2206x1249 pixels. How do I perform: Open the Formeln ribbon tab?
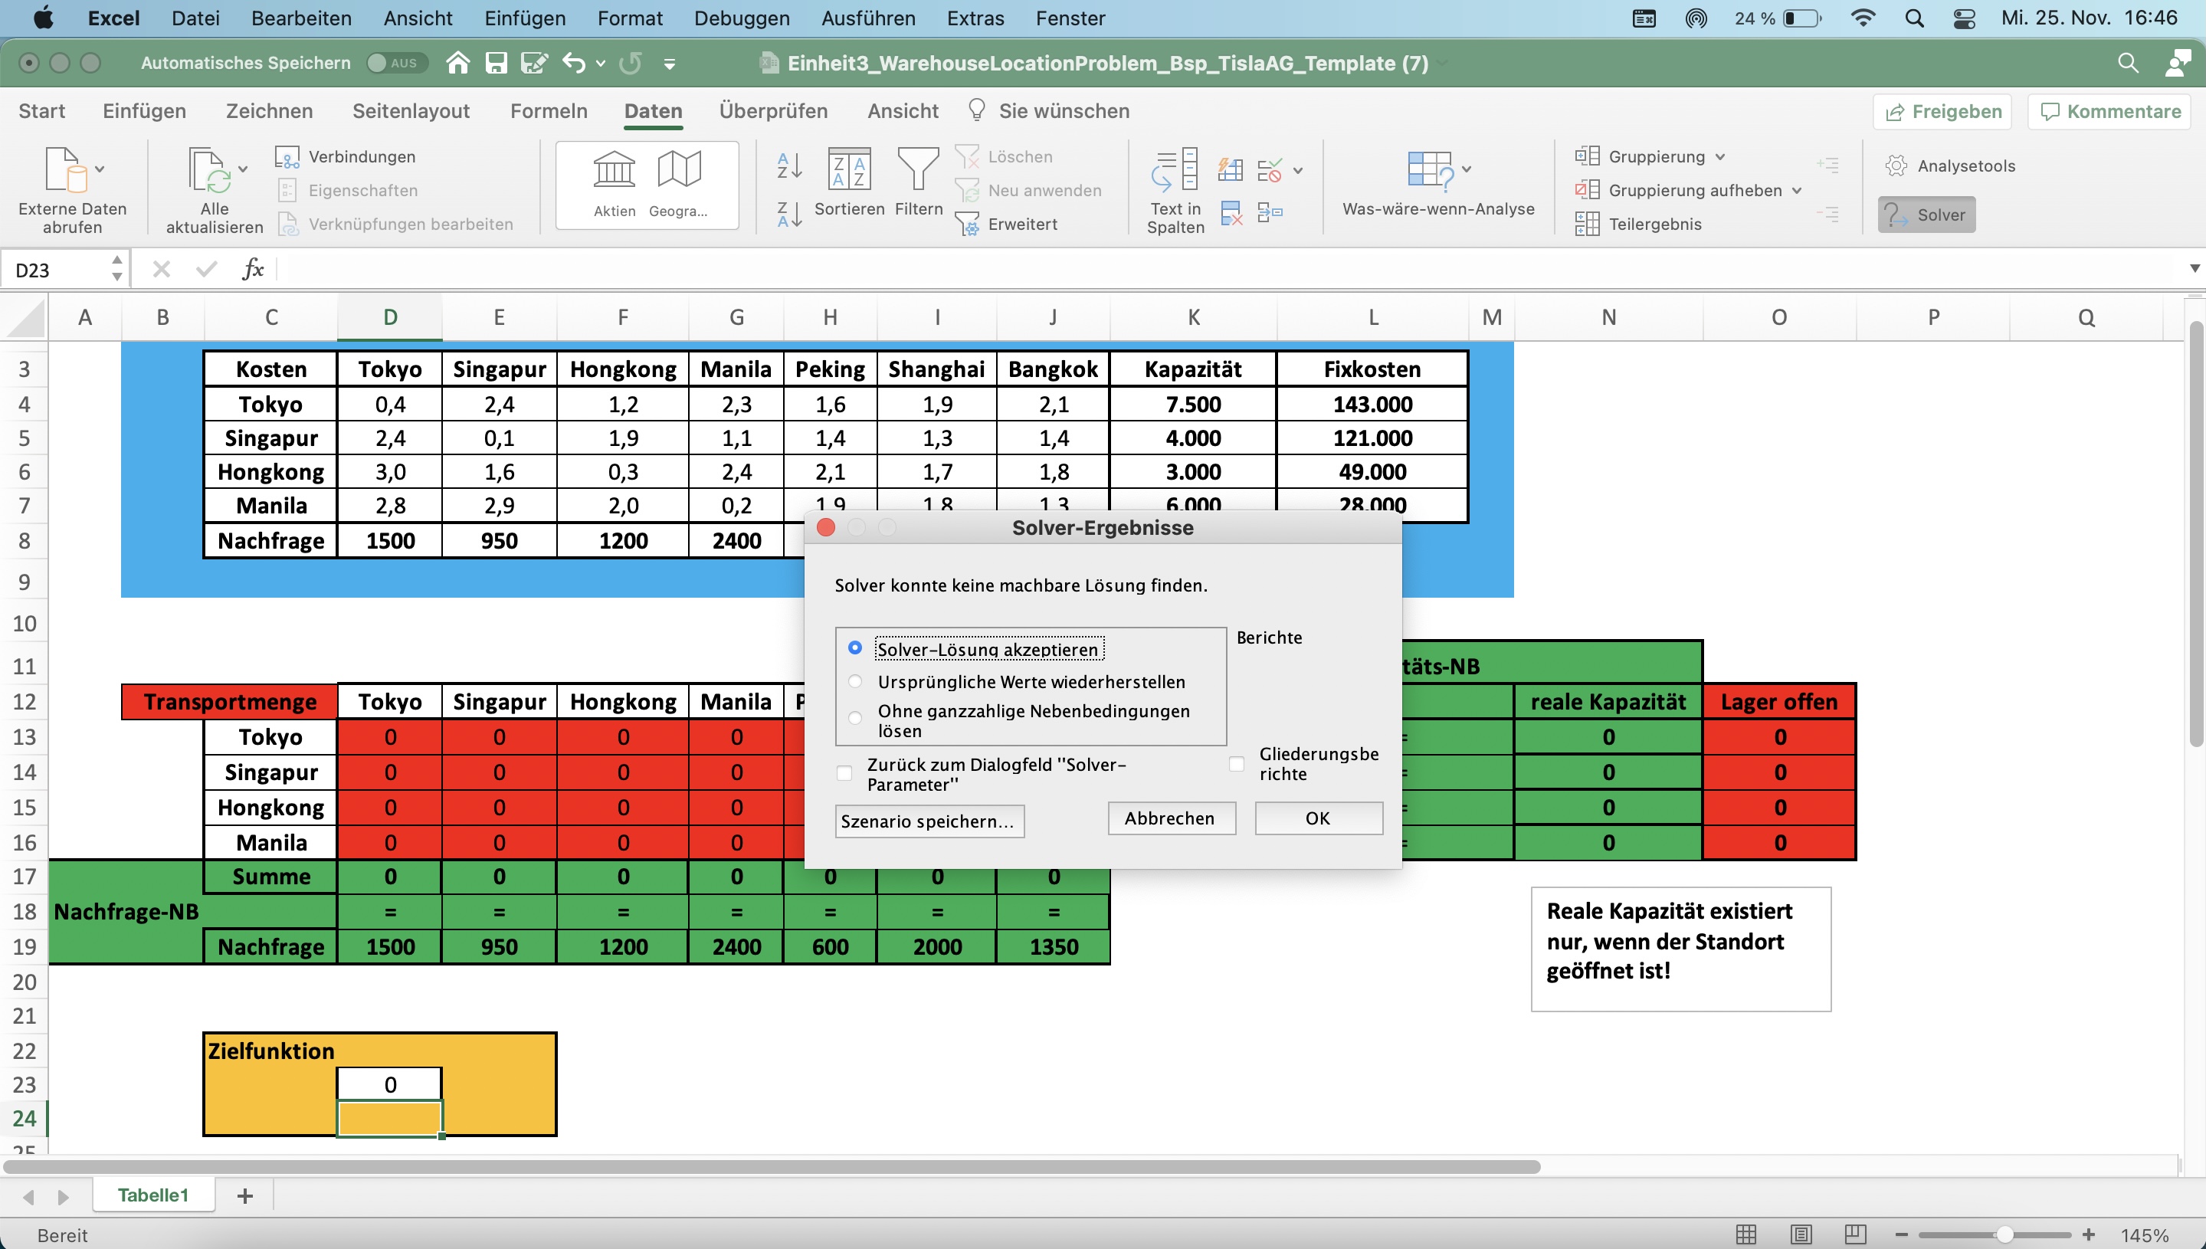(548, 110)
